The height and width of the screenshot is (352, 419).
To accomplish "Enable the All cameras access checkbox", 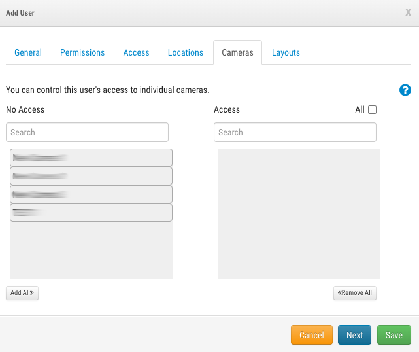I will [x=373, y=110].
